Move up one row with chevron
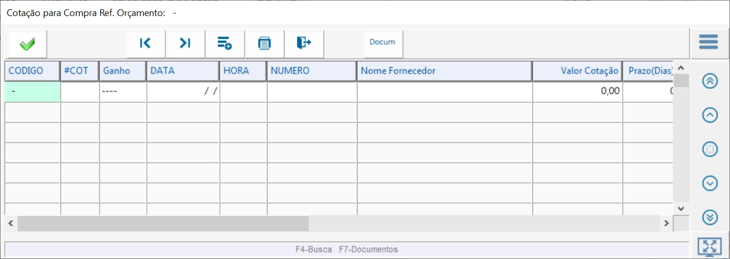Image resolution: width=730 pixels, height=259 pixels. click(710, 115)
